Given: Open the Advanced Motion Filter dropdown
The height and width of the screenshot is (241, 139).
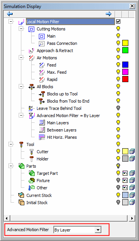Looking at the screenshot, I should coord(98,230).
